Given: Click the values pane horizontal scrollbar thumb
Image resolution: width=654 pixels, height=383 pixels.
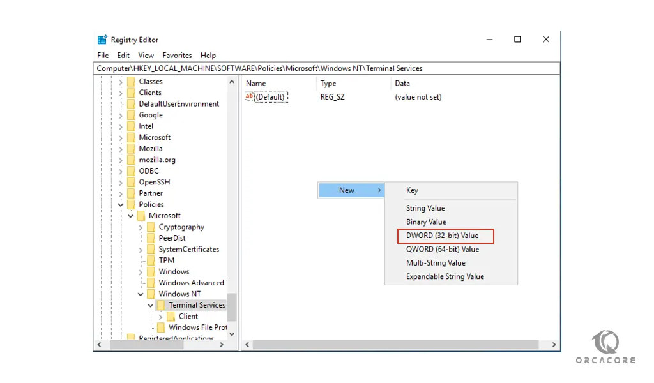Looking at the screenshot, I should 395,345.
